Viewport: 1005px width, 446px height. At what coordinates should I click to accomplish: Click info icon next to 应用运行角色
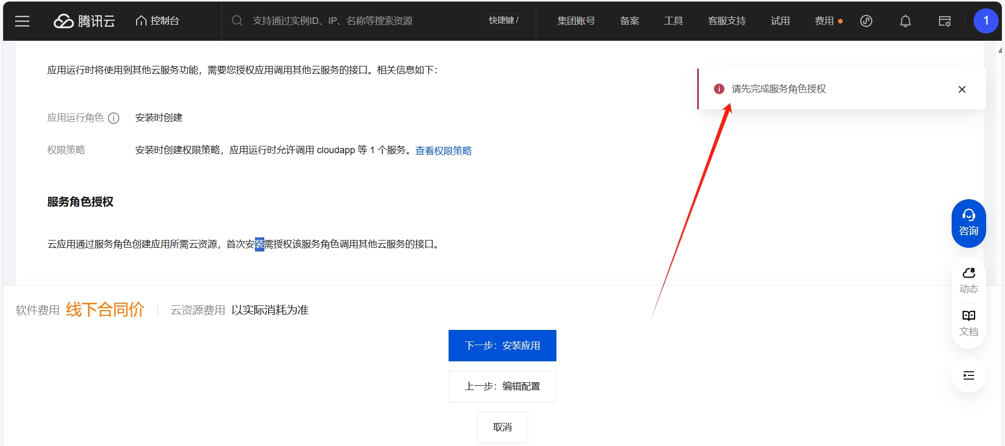[x=114, y=118]
